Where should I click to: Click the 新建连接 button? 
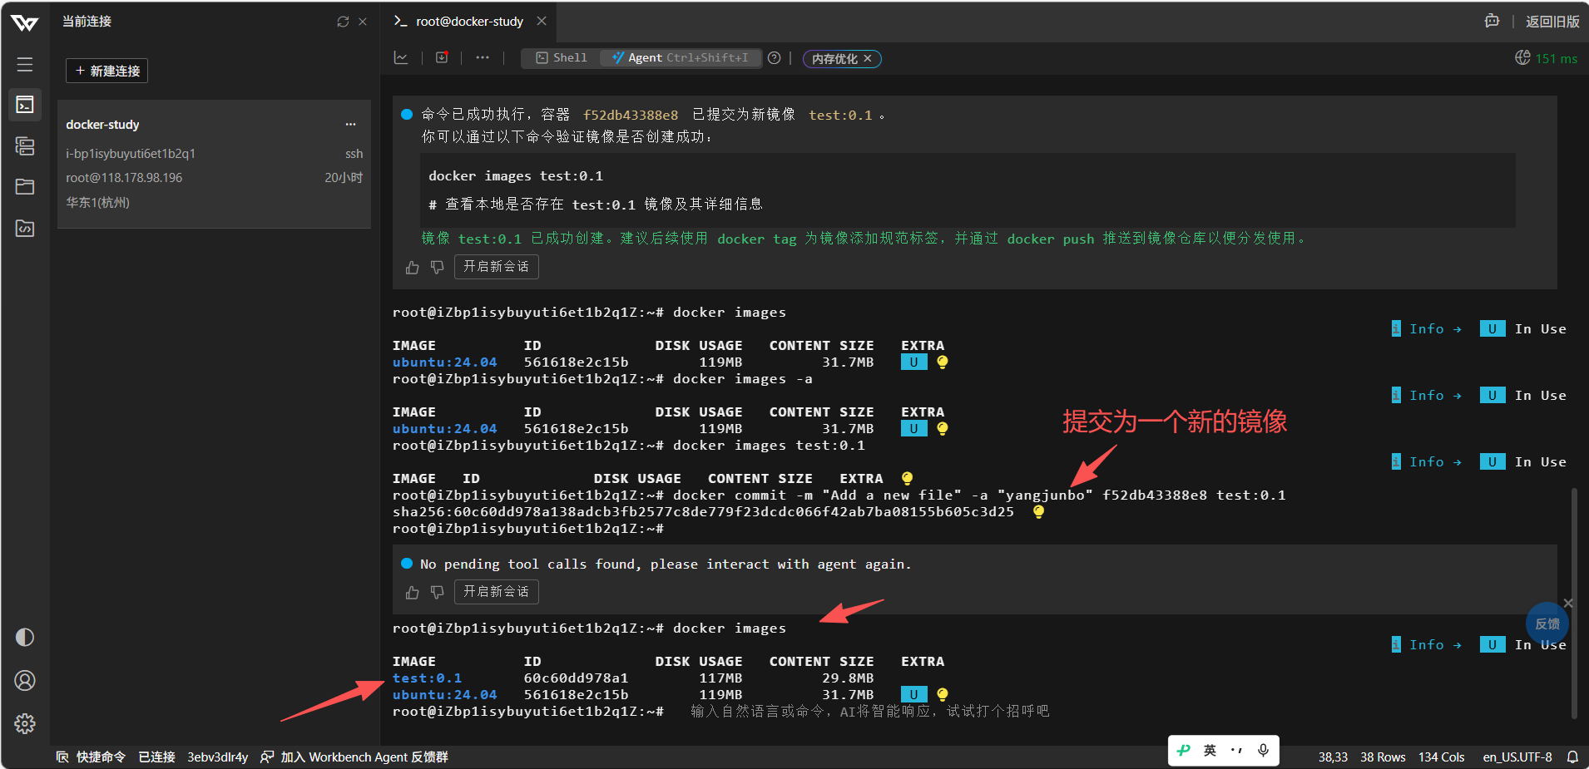[107, 71]
